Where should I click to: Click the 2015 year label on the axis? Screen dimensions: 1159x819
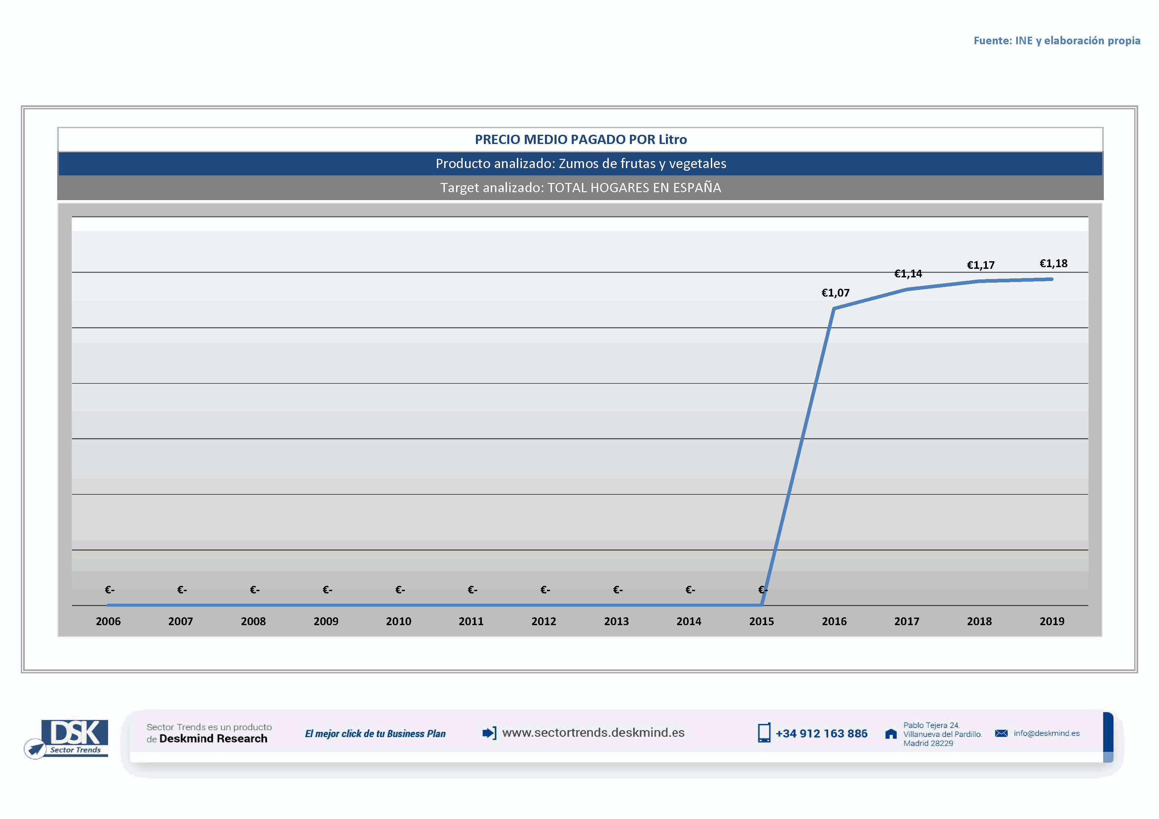761,621
